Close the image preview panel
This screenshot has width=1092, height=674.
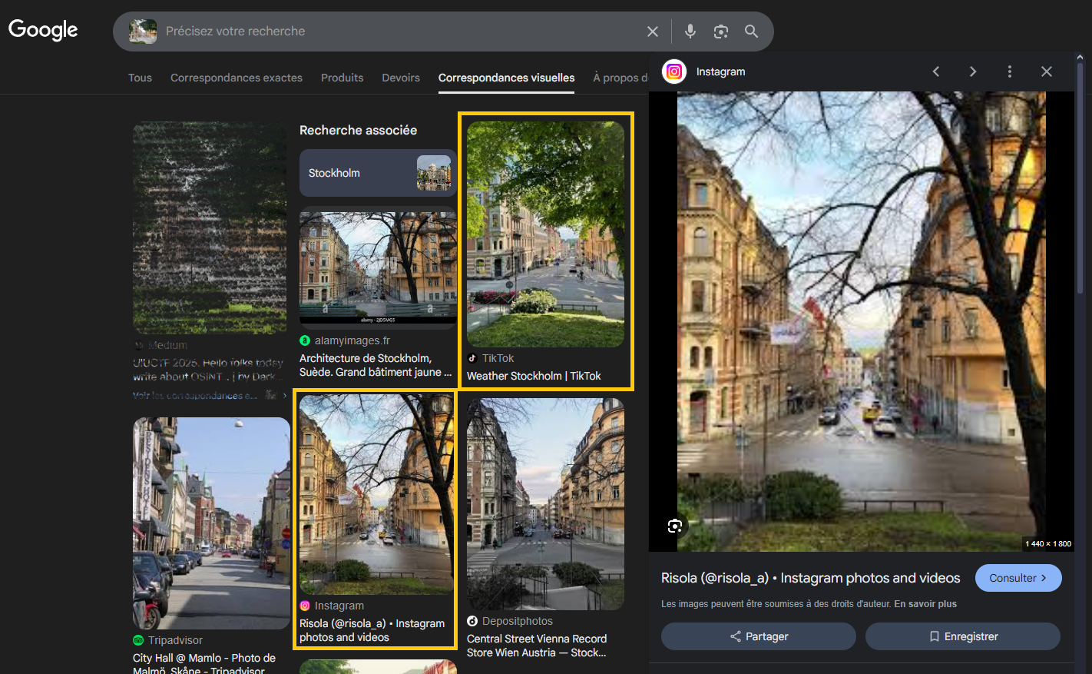tap(1047, 71)
